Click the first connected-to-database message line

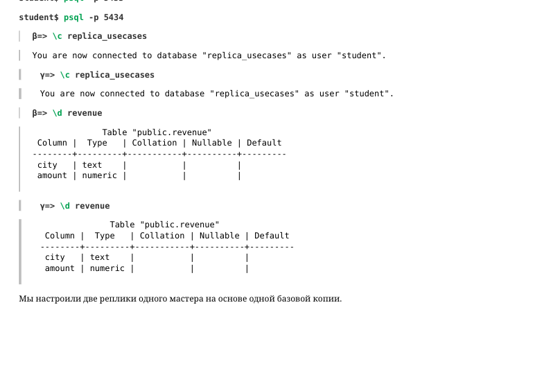pos(209,55)
